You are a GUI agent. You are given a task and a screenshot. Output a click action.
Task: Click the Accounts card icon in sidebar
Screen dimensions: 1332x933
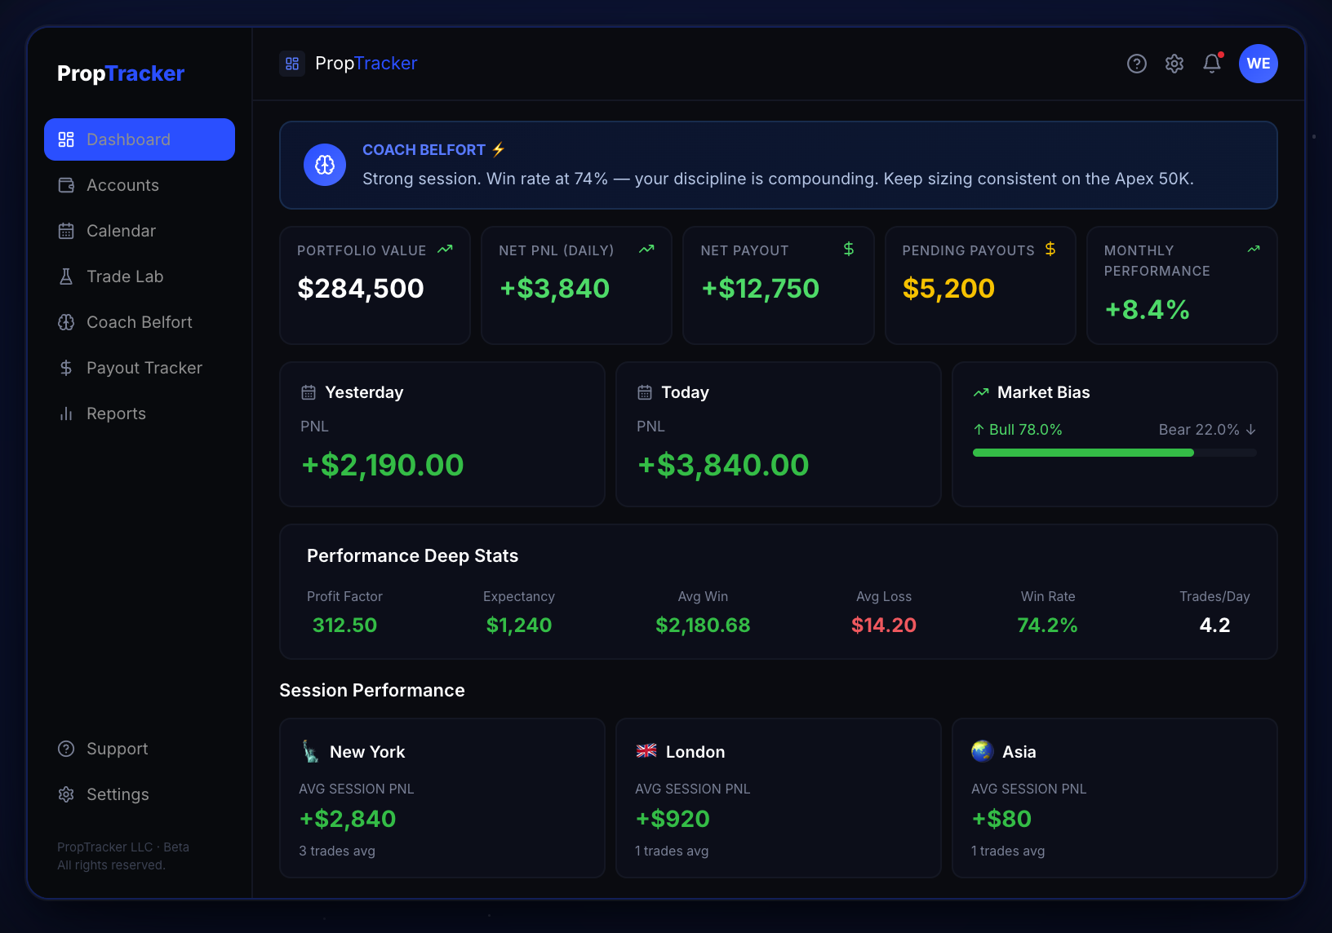[65, 185]
